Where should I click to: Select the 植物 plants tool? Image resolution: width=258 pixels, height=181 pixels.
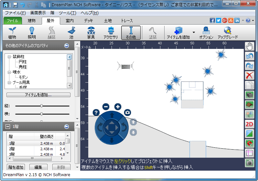12,33
